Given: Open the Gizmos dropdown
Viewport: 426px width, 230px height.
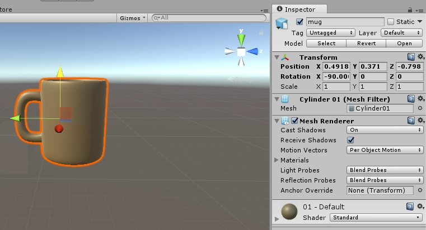Looking at the screenshot, I should (132, 18).
